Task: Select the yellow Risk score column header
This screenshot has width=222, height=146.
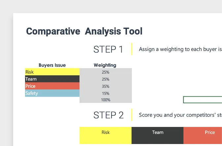Action: pyautogui.click(x=106, y=135)
